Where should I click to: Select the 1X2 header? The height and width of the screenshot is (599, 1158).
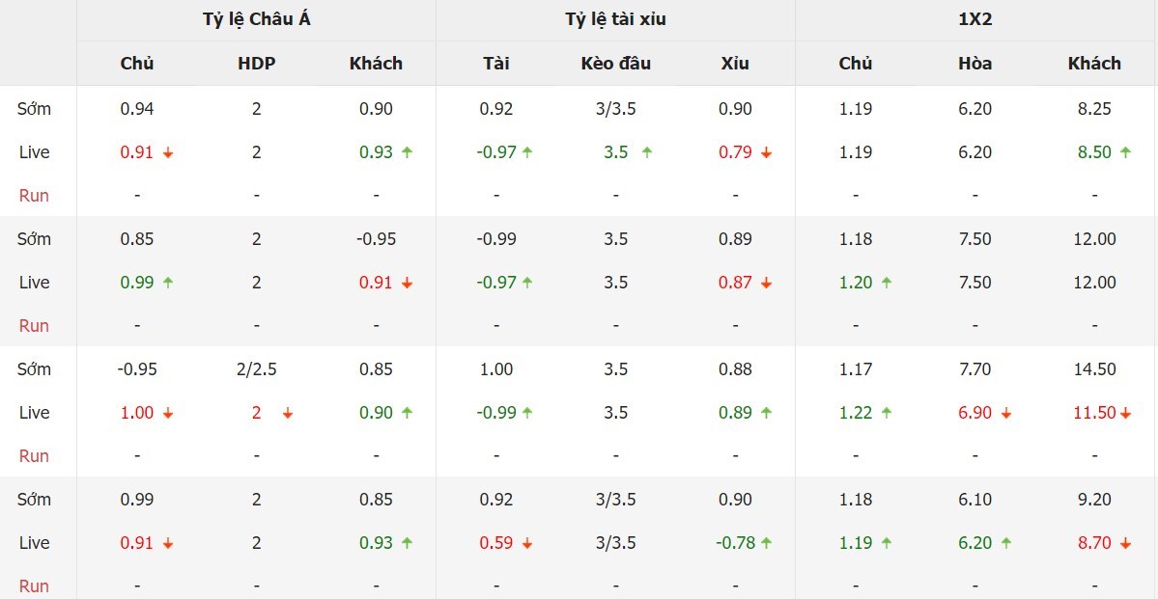[975, 20]
